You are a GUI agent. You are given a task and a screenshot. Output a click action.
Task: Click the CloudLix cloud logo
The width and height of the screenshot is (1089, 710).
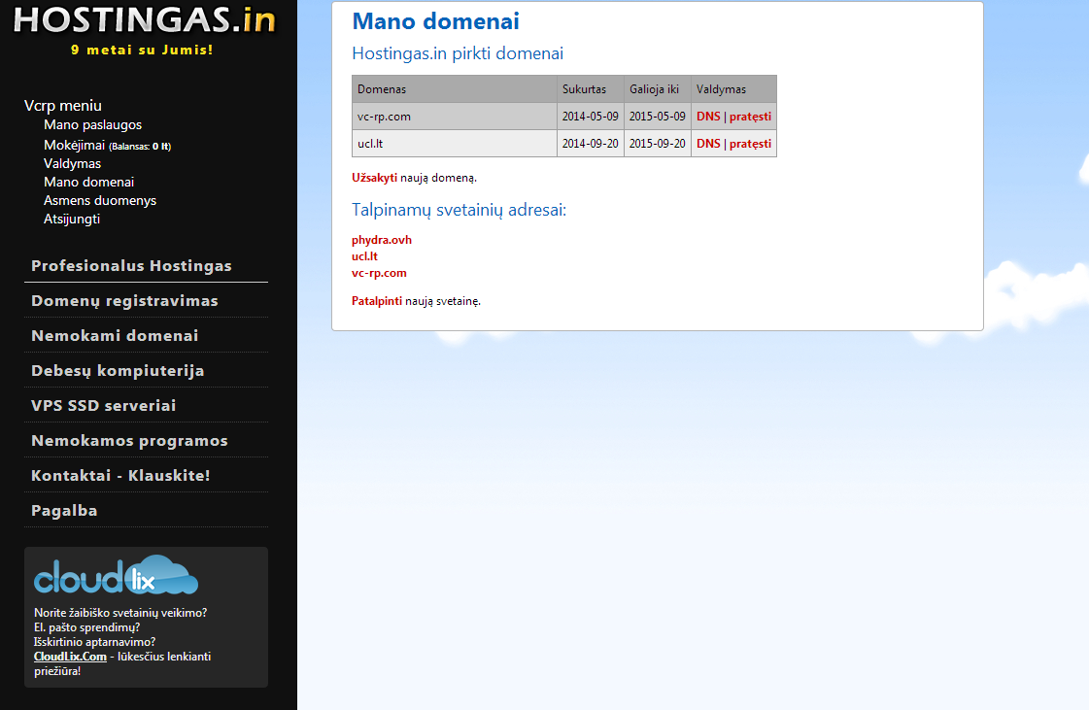[116, 575]
